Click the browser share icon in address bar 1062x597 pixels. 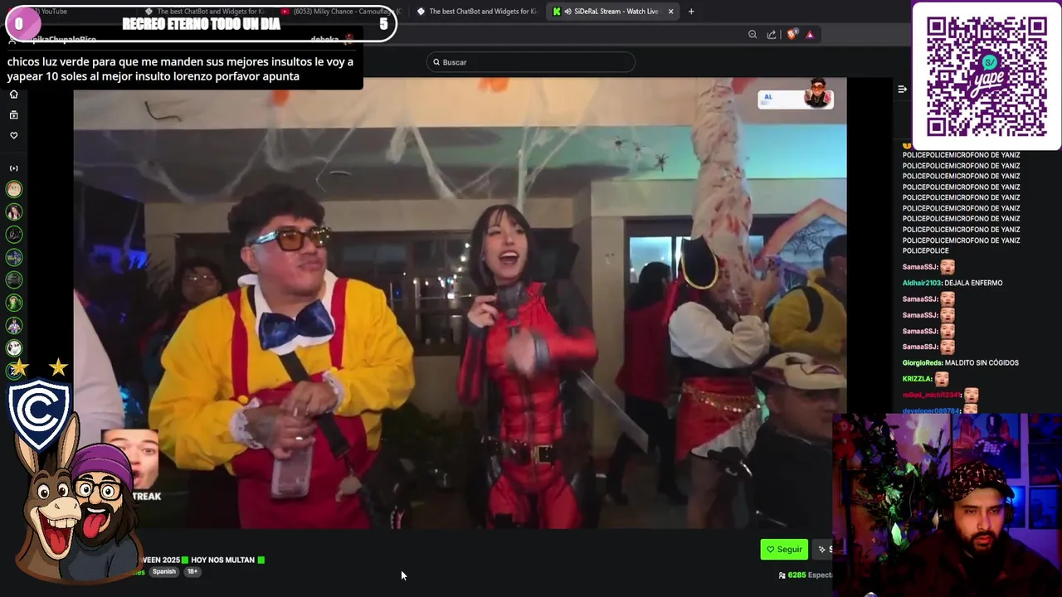pyautogui.click(x=772, y=34)
